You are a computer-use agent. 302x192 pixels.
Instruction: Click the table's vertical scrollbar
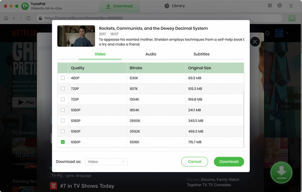pyautogui.click(x=244, y=119)
